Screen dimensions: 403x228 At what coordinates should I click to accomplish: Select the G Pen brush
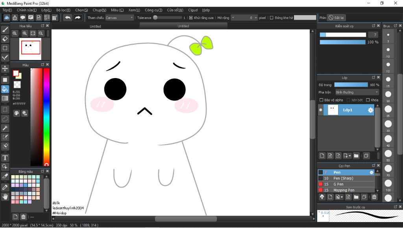point(346,184)
